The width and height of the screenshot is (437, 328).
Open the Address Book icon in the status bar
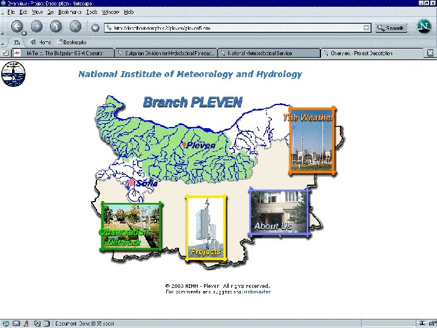click(x=46, y=324)
